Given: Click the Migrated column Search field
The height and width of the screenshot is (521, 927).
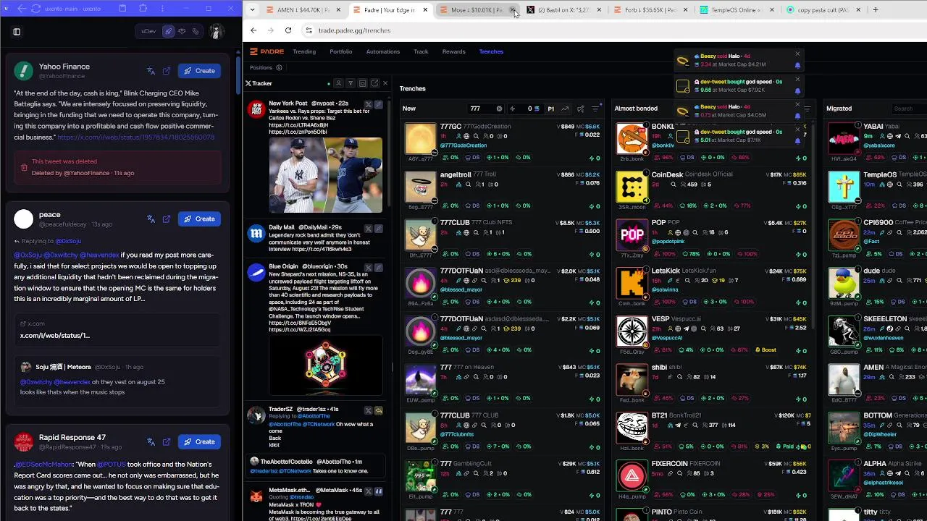Looking at the screenshot, I should [x=909, y=109].
